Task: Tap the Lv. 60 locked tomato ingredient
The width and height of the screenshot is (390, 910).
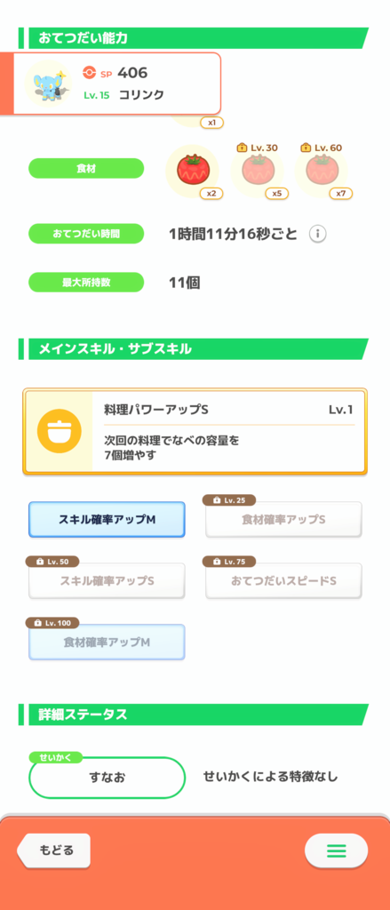Action: coord(321,172)
